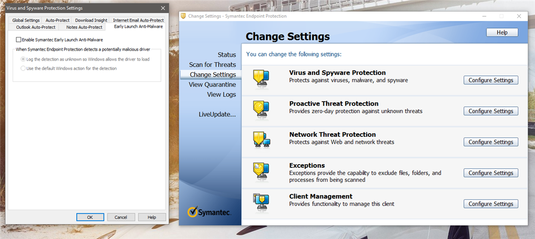Screen dimensions: 535x239
Task: Click 'Protects against Web and network threats' text
Action: point(342,142)
